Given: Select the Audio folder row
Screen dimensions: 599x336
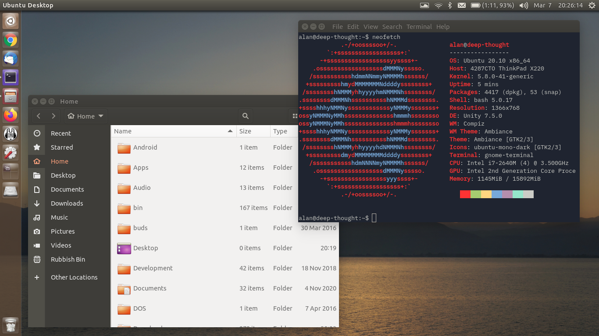Looking at the screenshot, I should coord(225,188).
